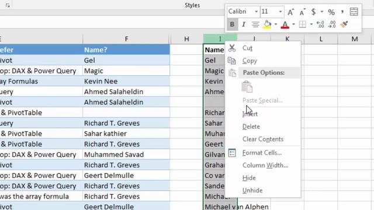Click the 'ay Formulas' cell
Image resolution: width=374 pixels, height=210 pixels.
tap(41, 81)
